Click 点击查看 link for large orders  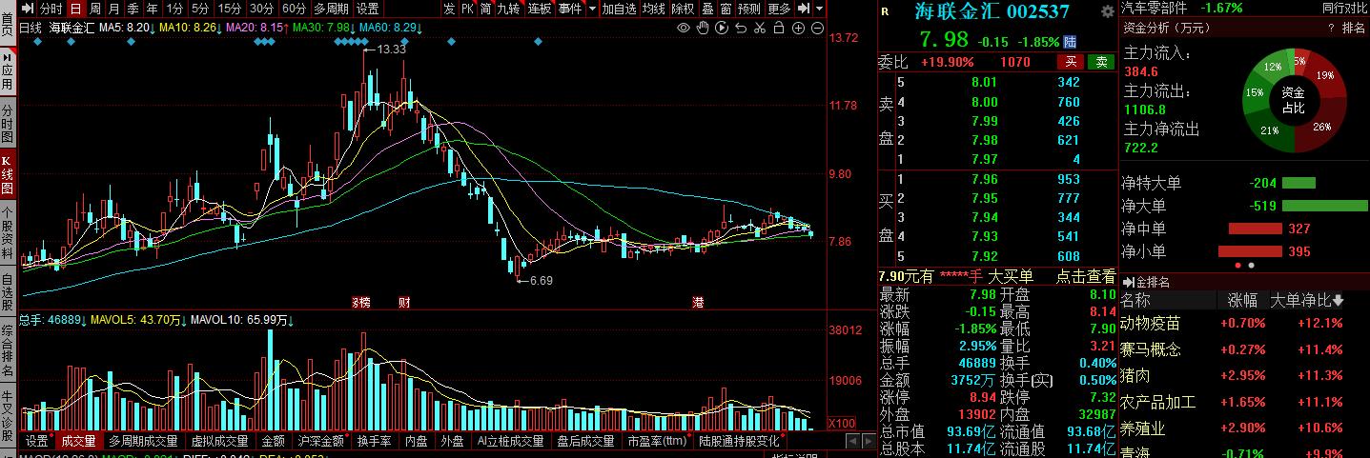click(x=1085, y=276)
